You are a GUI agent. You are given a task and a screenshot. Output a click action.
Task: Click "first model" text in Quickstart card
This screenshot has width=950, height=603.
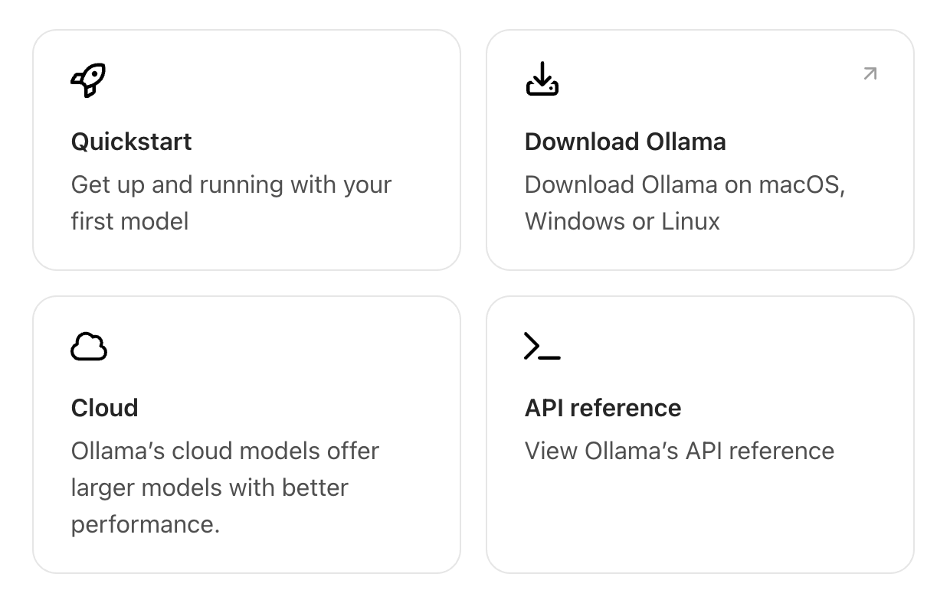[129, 222]
